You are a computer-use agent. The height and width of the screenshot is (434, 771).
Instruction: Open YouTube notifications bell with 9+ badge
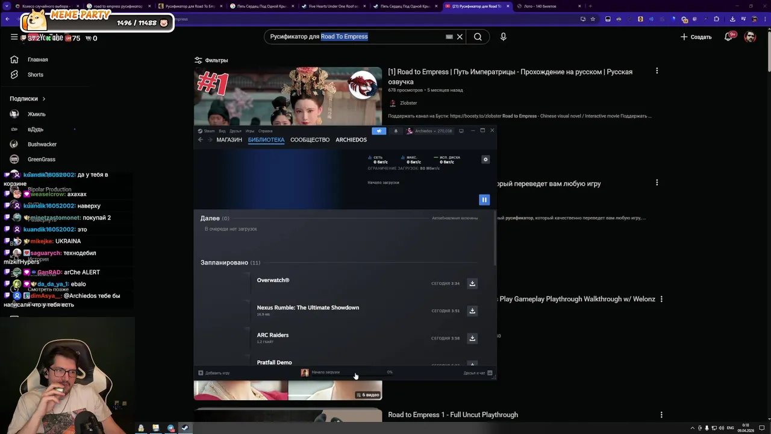pos(729,37)
